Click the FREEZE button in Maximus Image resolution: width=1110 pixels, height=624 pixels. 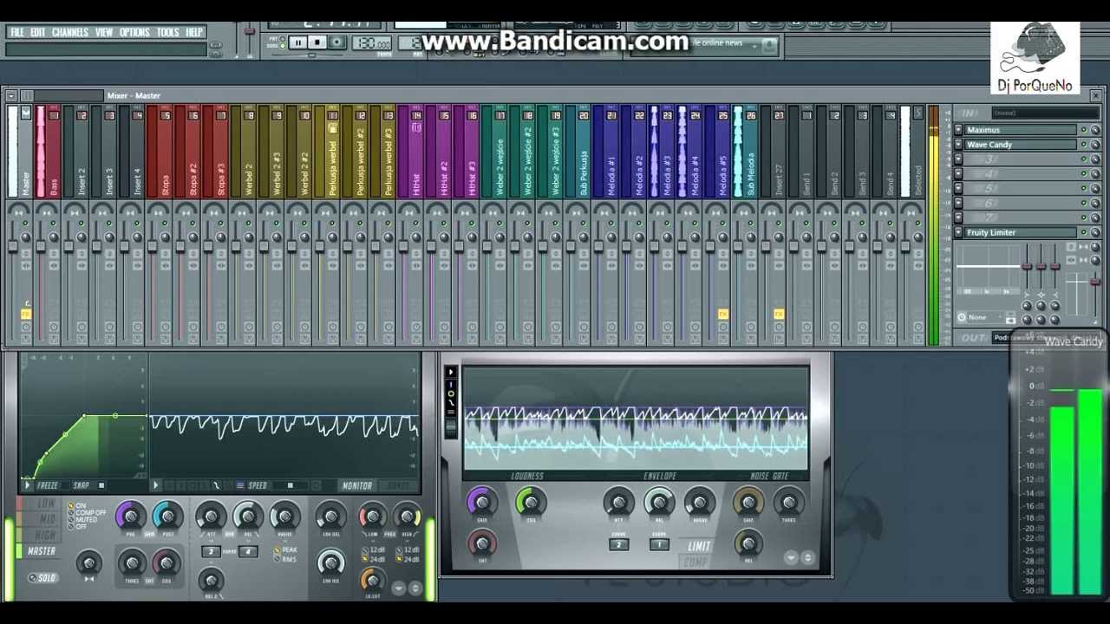pyautogui.click(x=48, y=485)
